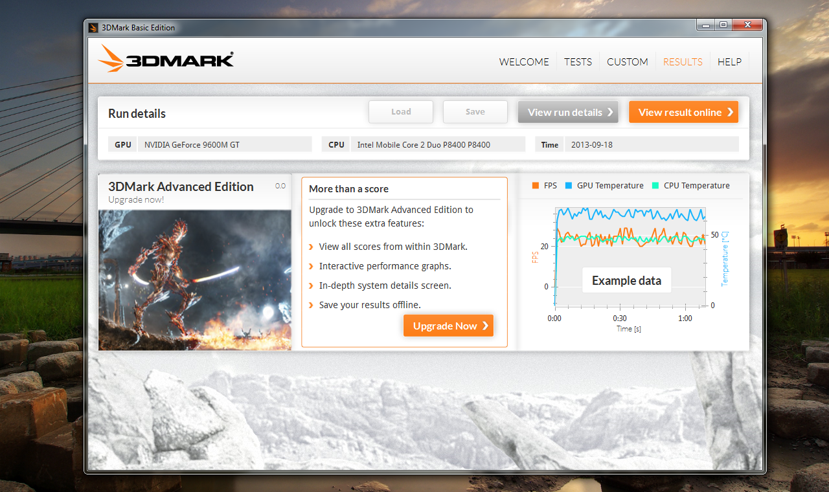Open the WELCOME tab

(x=523, y=62)
